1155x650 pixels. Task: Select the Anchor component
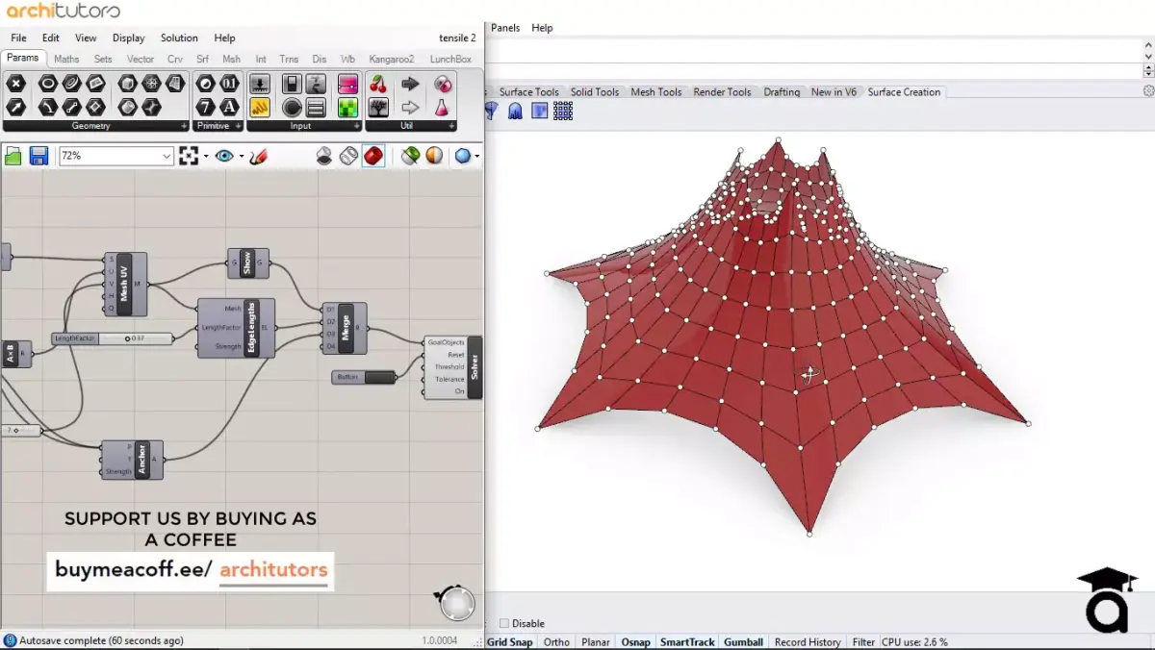click(x=132, y=460)
